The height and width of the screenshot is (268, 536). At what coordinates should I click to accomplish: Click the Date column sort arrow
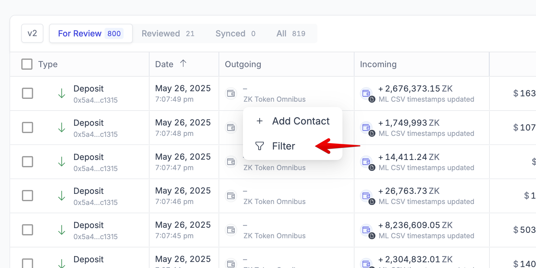click(x=183, y=63)
